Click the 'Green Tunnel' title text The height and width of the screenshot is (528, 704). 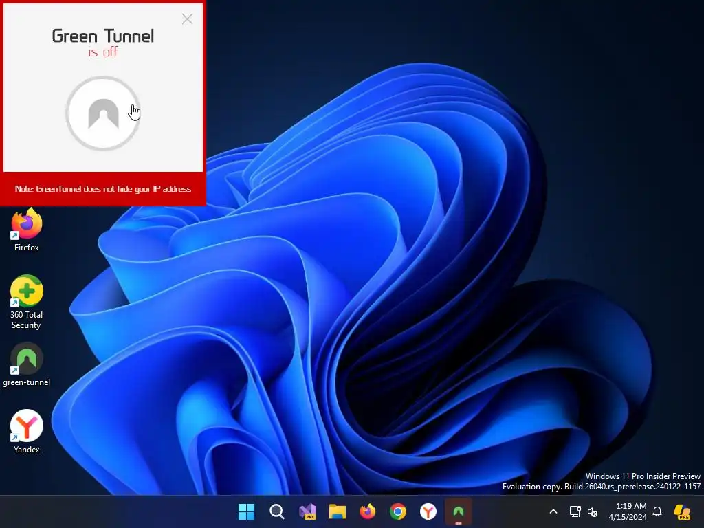[103, 36]
